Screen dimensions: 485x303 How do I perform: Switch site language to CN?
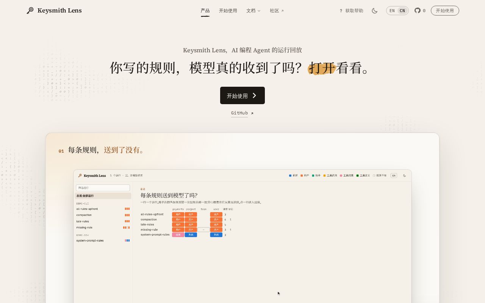[402, 11]
